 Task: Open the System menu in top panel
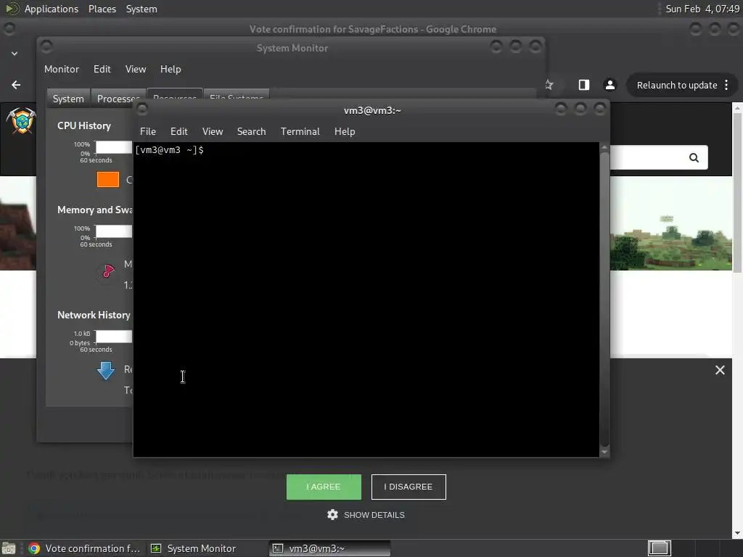click(x=141, y=9)
